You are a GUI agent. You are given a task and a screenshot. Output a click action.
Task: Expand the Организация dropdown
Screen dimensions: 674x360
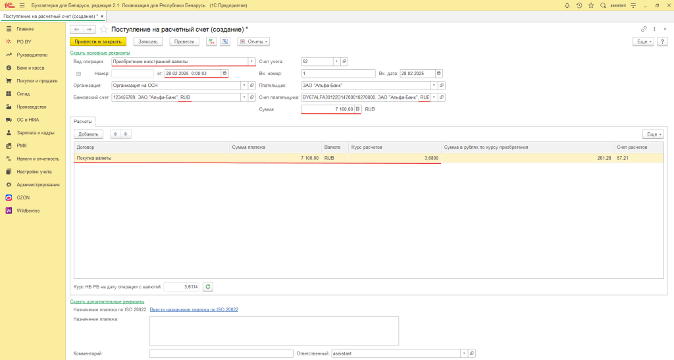click(244, 86)
